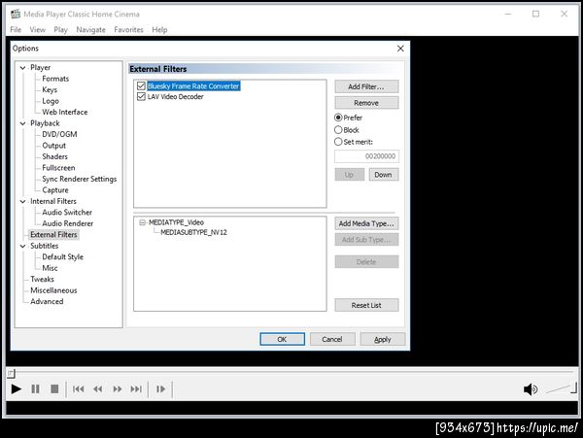Screen dimensions: 583x438
Task: Select Sync Renderer Settings tree item
Action: point(80,179)
